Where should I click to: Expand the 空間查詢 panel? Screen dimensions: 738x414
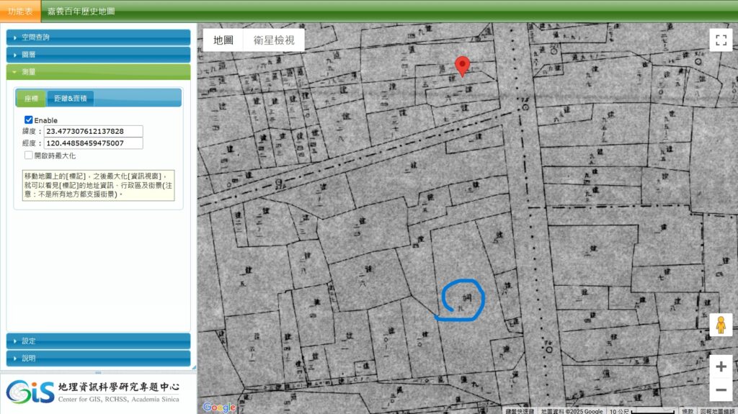pos(98,37)
